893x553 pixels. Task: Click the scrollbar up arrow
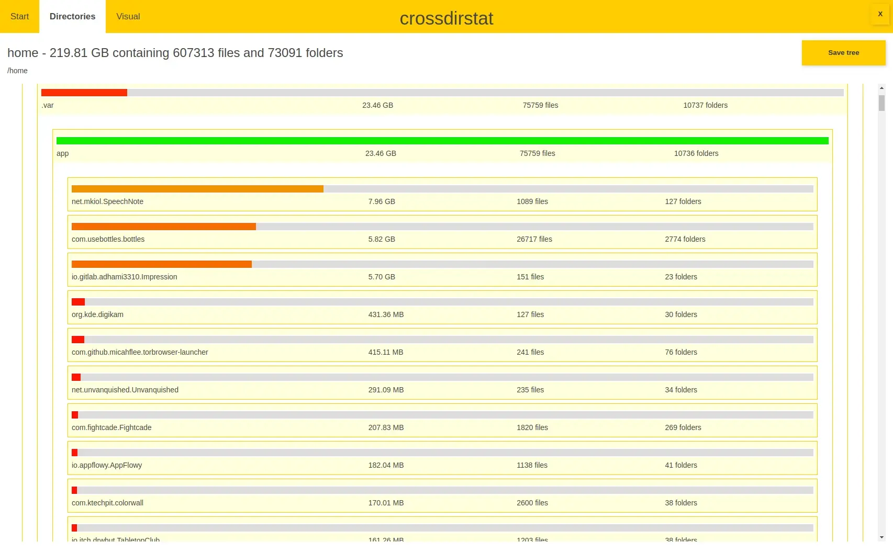pyautogui.click(x=881, y=88)
